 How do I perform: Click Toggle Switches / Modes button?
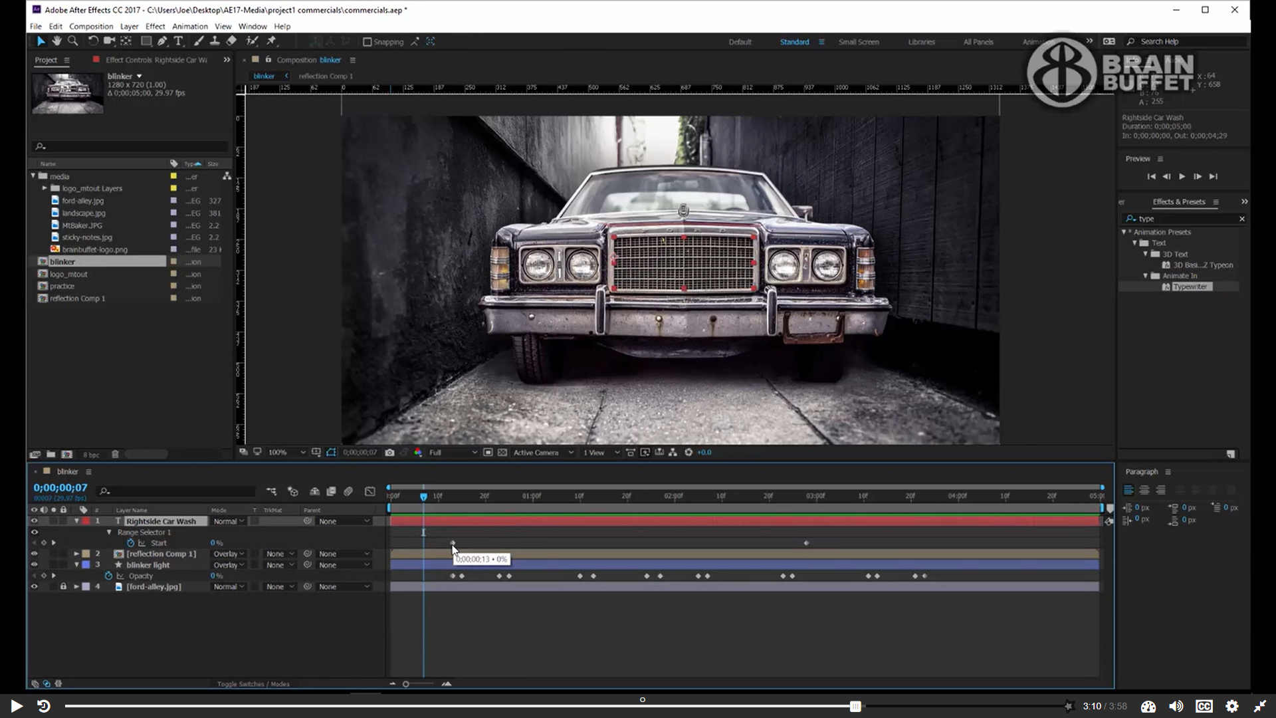coord(253,684)
